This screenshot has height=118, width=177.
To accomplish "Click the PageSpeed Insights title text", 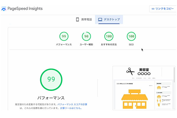I will 26,9.
